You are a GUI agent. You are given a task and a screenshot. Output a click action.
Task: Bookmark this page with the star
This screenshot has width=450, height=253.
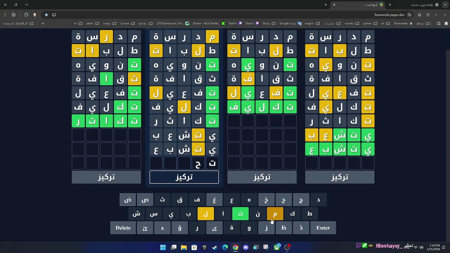(x=46, y=15)
